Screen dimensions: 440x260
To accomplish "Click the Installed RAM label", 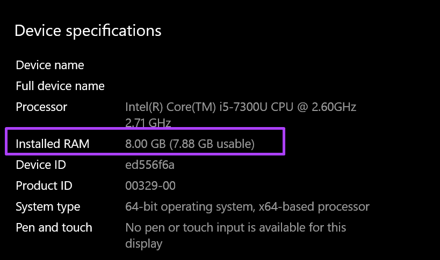I will click(x=53, y=144).
